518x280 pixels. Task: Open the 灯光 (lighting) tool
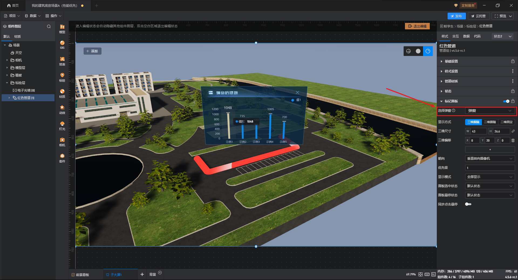[x=62, y=125]
